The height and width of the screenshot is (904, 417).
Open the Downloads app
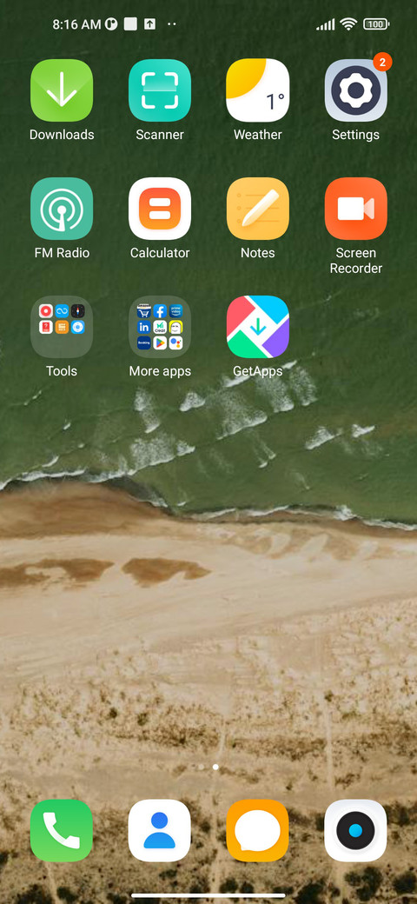(62, 90)
